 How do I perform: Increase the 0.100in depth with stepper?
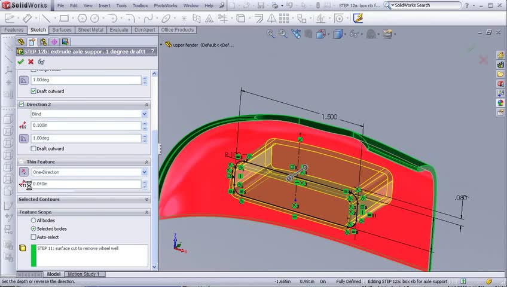coord(145,123)
